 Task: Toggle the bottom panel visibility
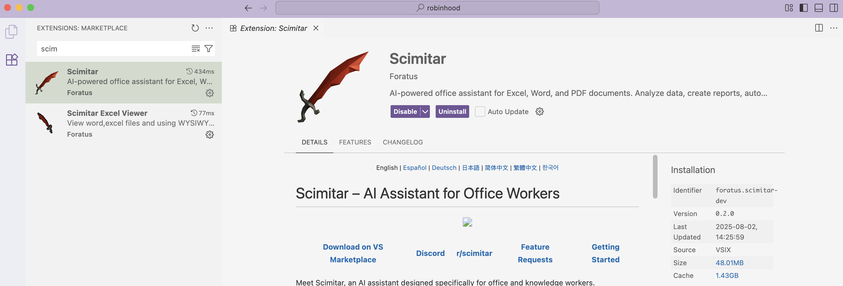click(x=818, y=8)
